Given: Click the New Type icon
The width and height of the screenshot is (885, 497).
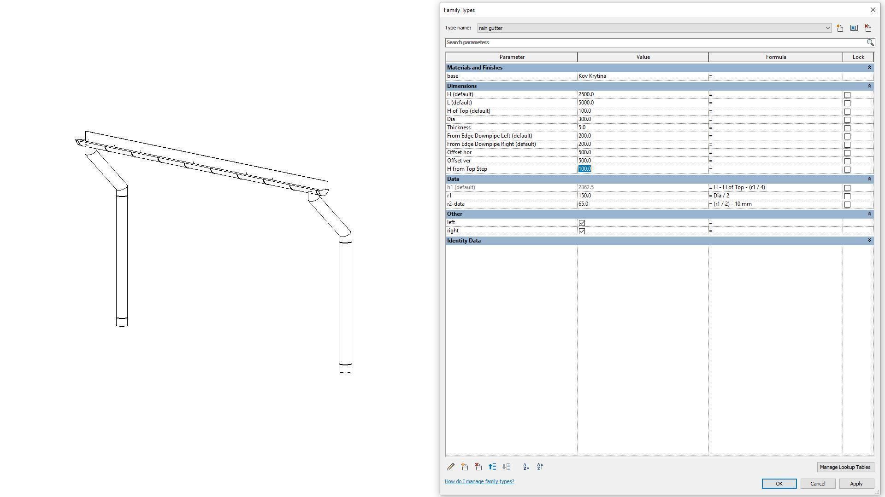Looking at the screenshot, I should pyautogui.click(x=840, y=28).
